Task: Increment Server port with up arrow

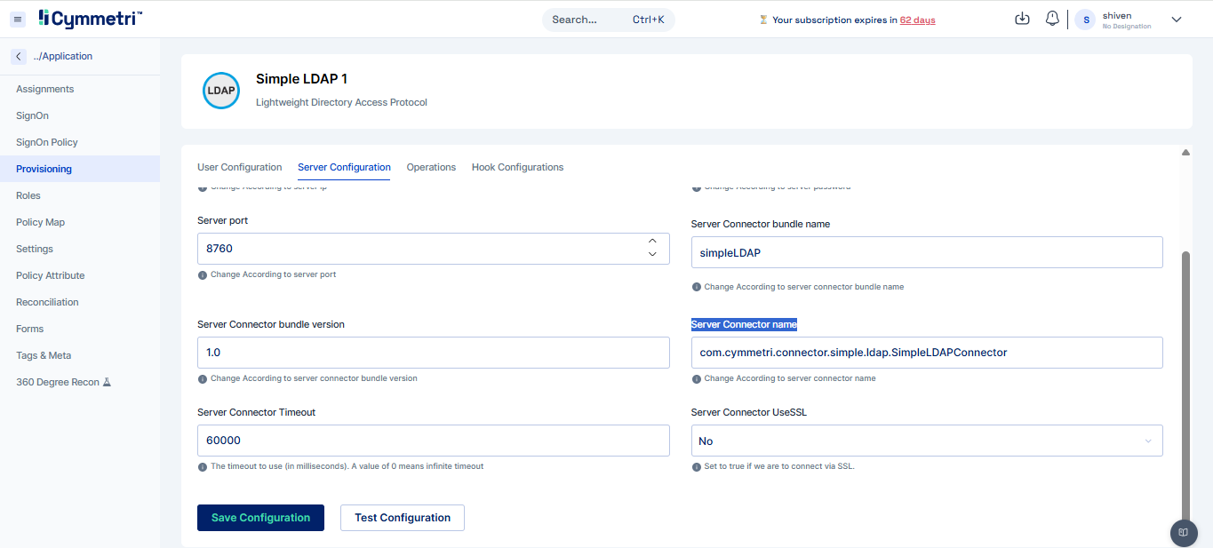Action: 652,242
